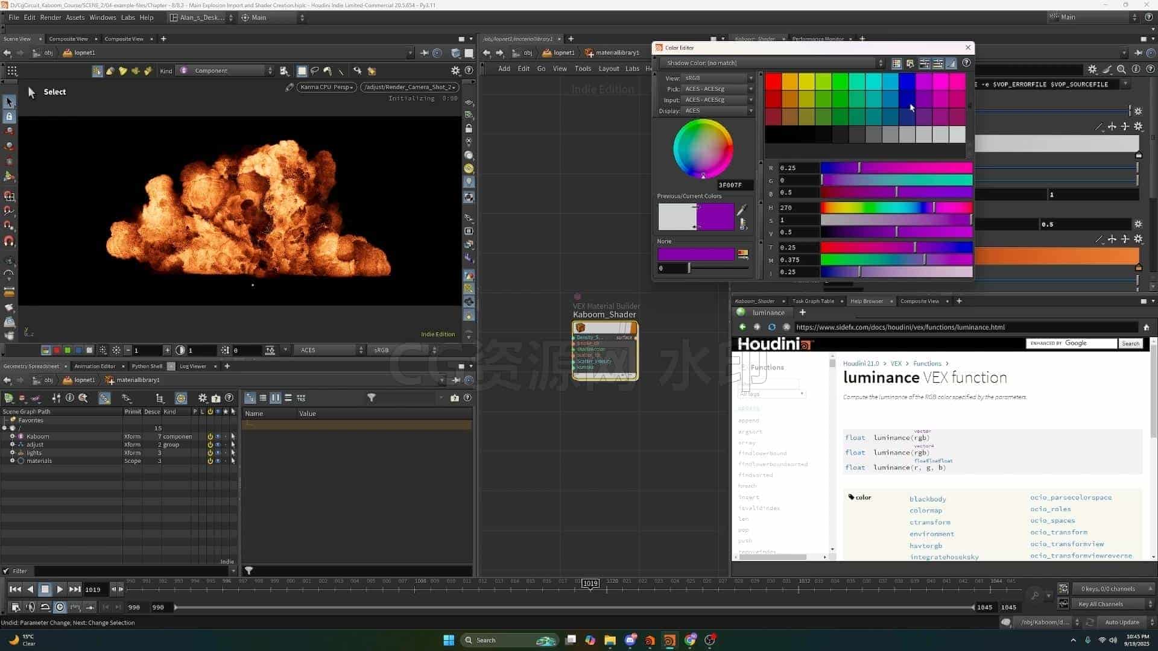Click inside the circular color wheel

pyautogui.click(x=703, y=149)
